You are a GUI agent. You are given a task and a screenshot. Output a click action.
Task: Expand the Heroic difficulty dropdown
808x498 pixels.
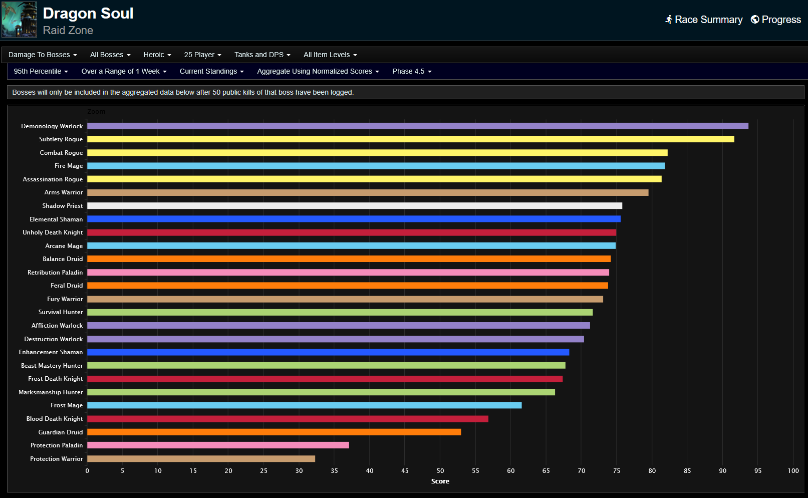click(x=157, y=55)
